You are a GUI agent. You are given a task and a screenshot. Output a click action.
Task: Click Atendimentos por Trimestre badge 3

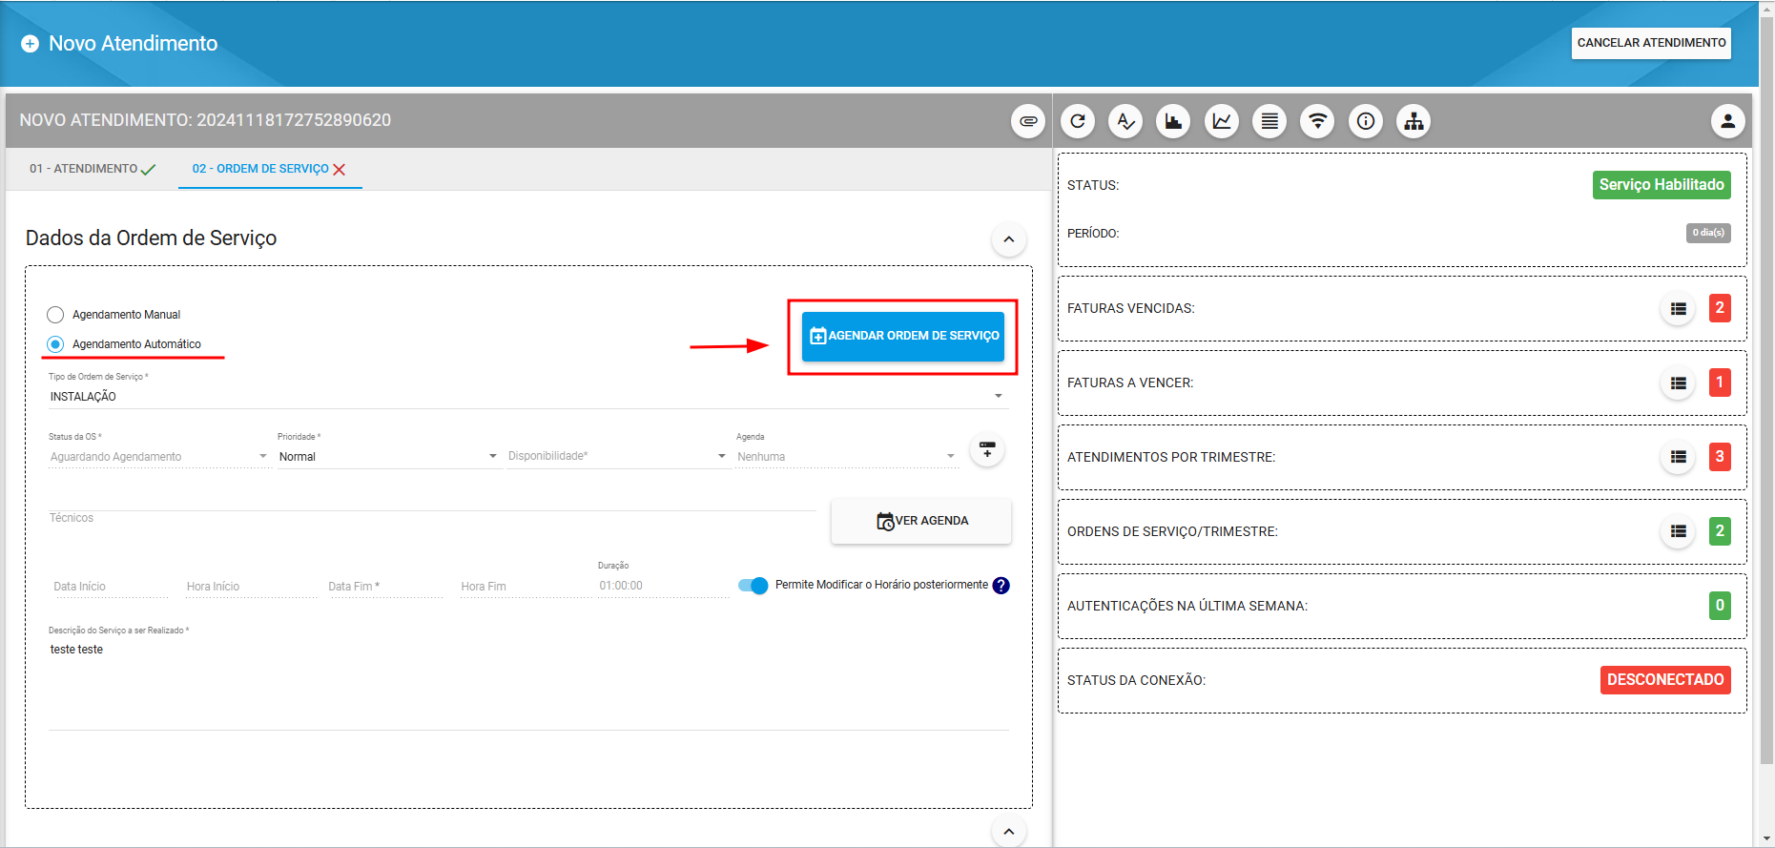coord(1720,457)
